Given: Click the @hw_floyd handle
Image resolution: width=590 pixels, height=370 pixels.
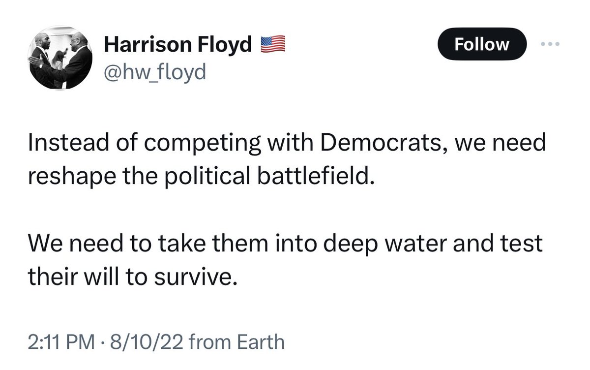Looking at the screenshot, I should [155, 72].
